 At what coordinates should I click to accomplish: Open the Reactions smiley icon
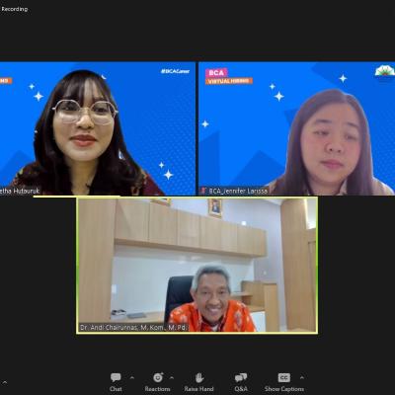(x=158, y=377)
